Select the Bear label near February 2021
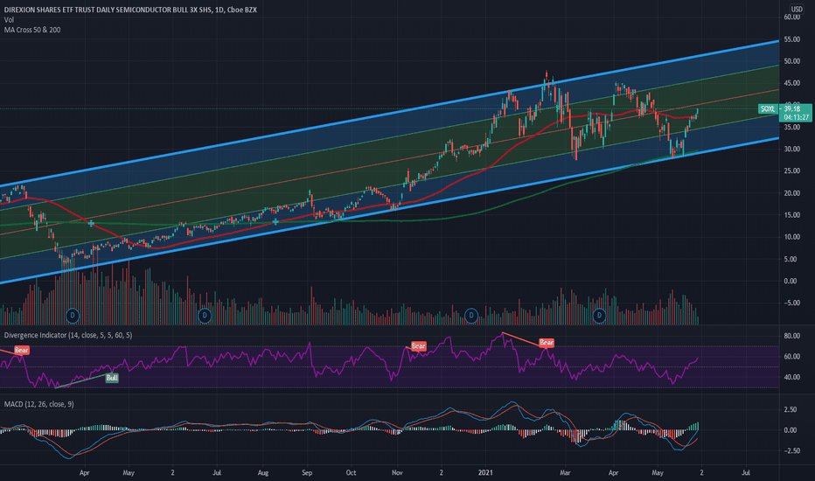Viewport: 815px width, 481px height. click(547, 342)
